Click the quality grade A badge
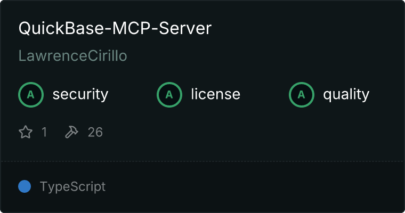 [302, 95]
